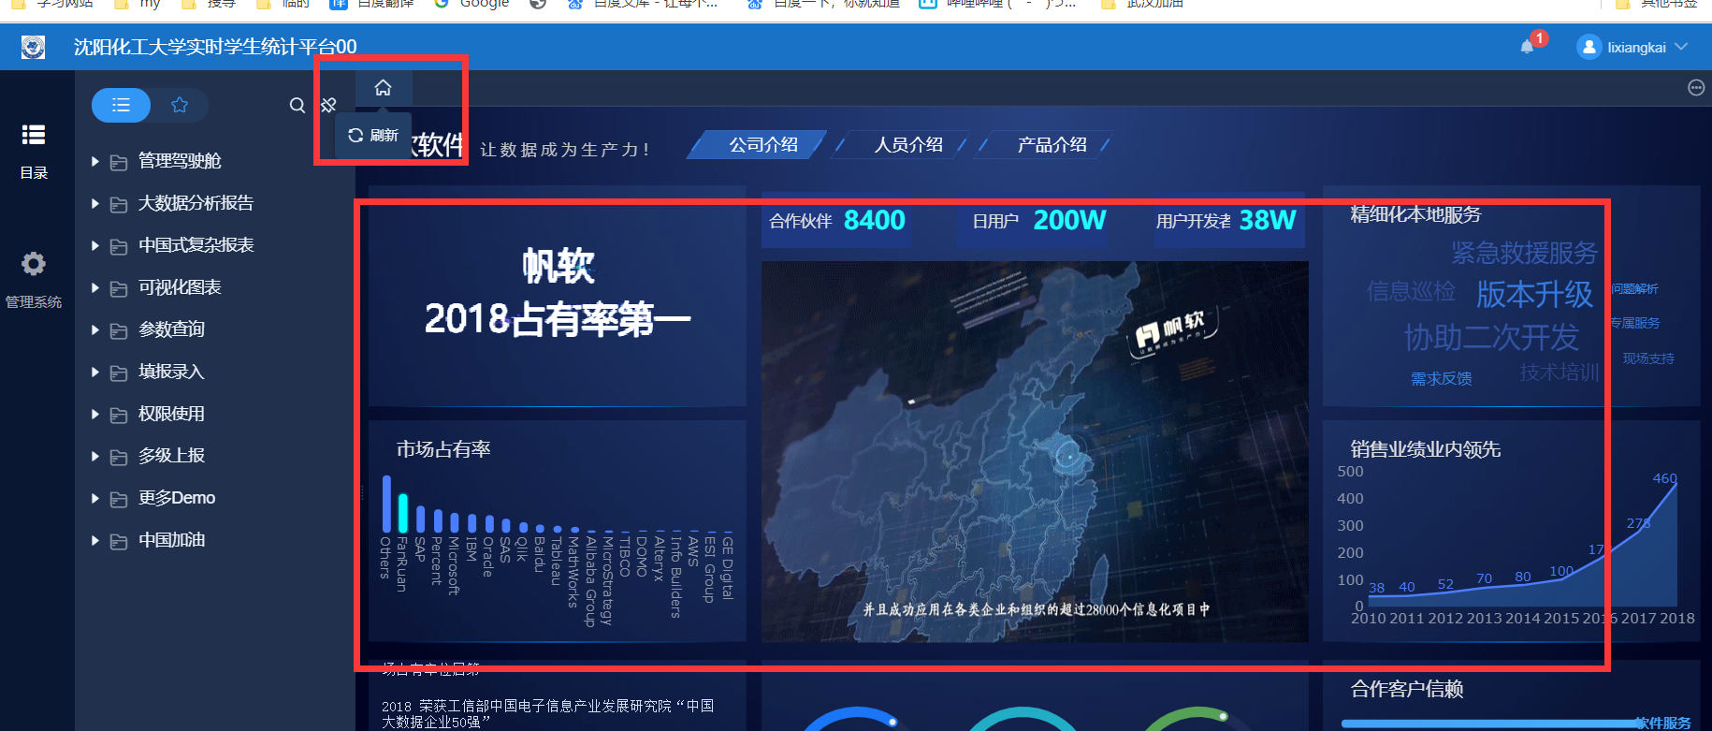Click the 合作伙伴 8400 statistic
Screen dimensions: 1712x731
[x=837, y=220]
